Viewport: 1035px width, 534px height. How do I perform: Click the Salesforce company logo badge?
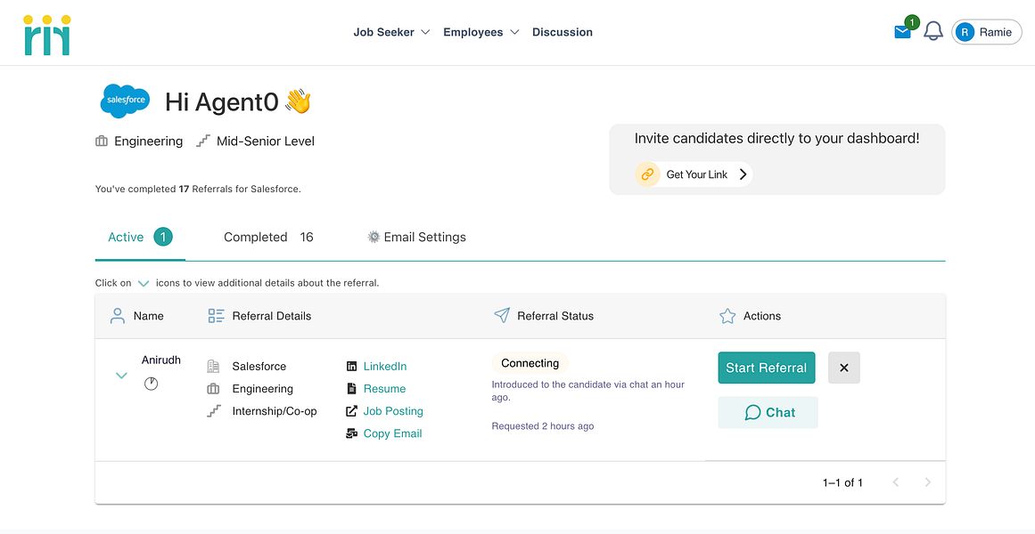(125, 101)
